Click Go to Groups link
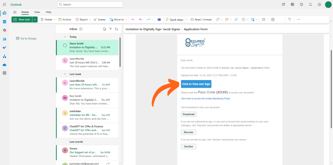Screen dimensions: 333x165 (x=26, y=39)
